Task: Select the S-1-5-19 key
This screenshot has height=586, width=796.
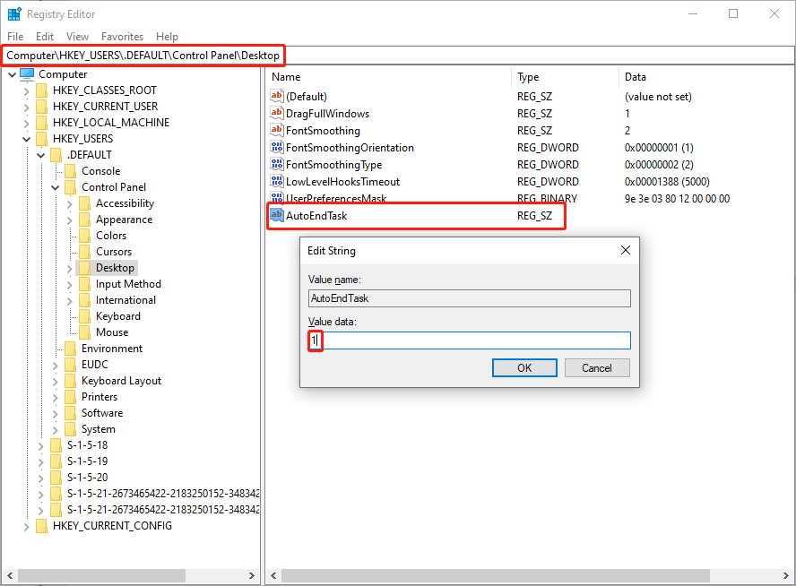Action: pos(87,461)
